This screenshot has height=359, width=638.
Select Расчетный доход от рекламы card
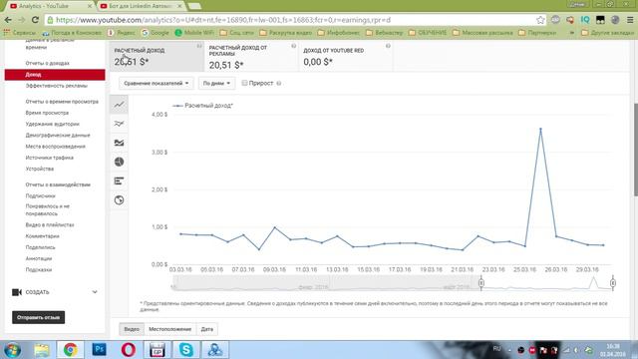tap(251, 56)
